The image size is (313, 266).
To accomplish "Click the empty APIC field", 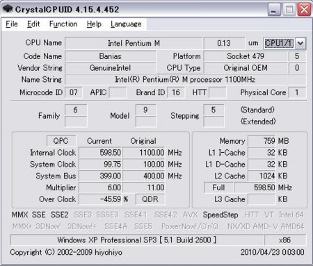I will [x=118, y=92].
